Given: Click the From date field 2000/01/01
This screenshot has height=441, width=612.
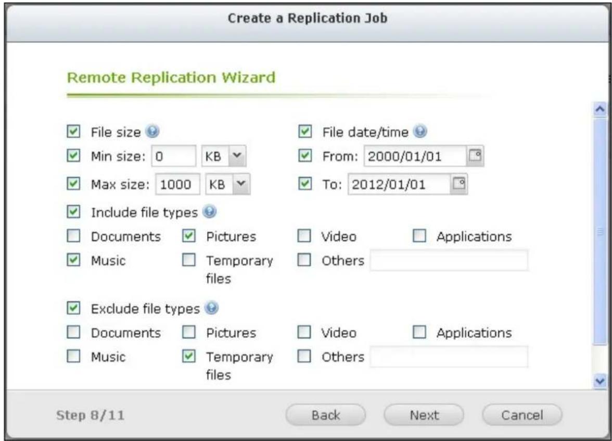Looking at the screenshot, I should [x=415, y=156].
